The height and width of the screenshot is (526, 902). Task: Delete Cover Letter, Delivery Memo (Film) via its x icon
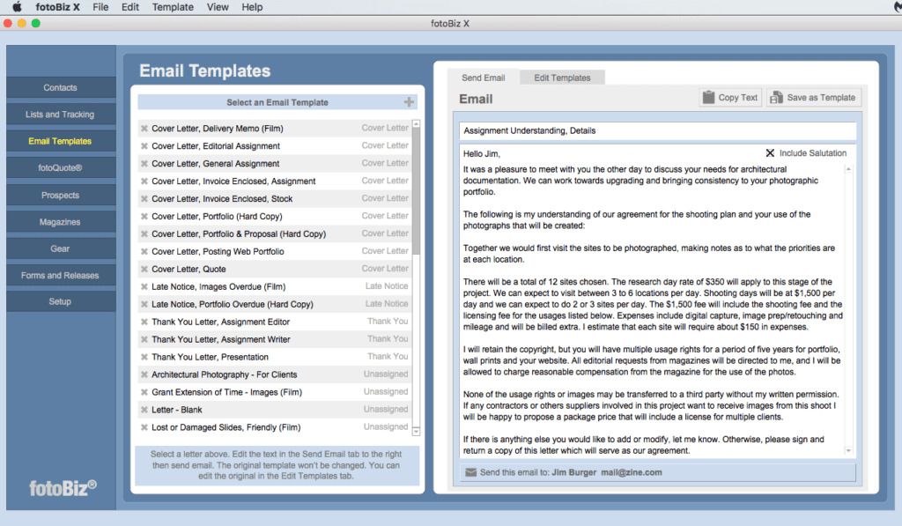144,129
